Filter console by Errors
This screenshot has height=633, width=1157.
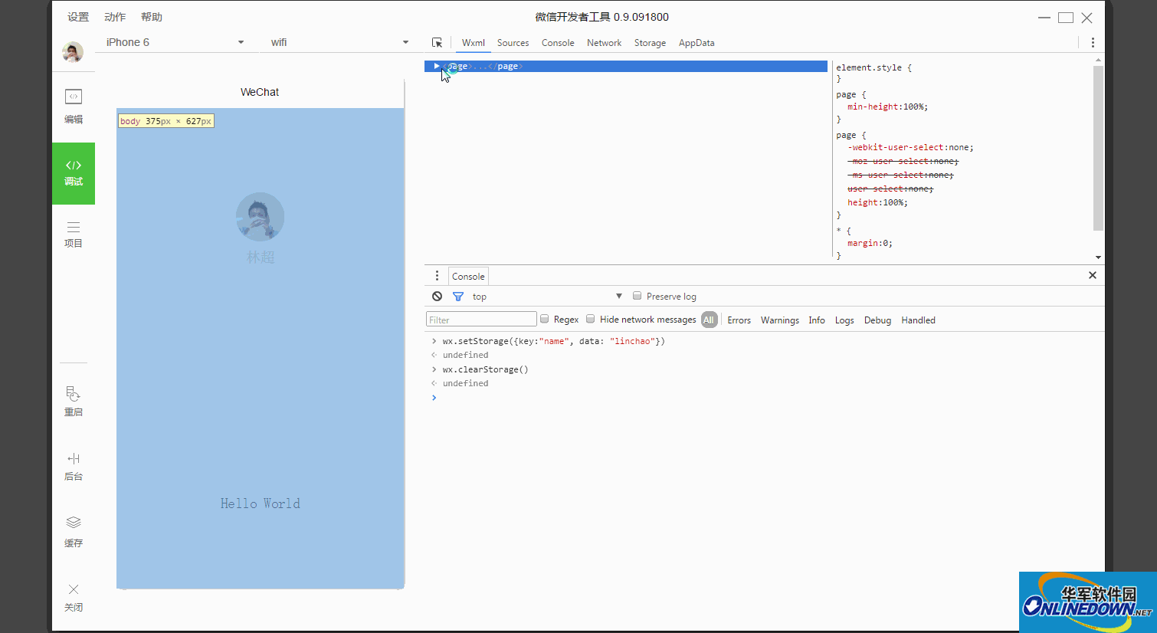pyautogui.click(x=739, y=320)
